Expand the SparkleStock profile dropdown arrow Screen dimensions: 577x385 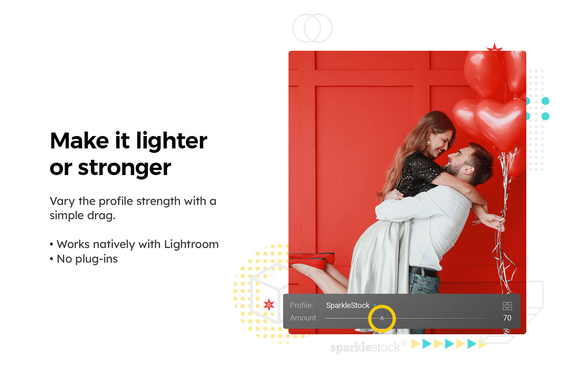pos(375,305)
